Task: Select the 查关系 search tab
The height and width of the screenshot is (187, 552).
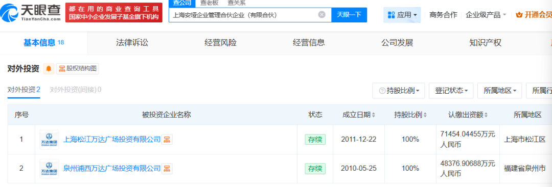Action: point(236,3)
